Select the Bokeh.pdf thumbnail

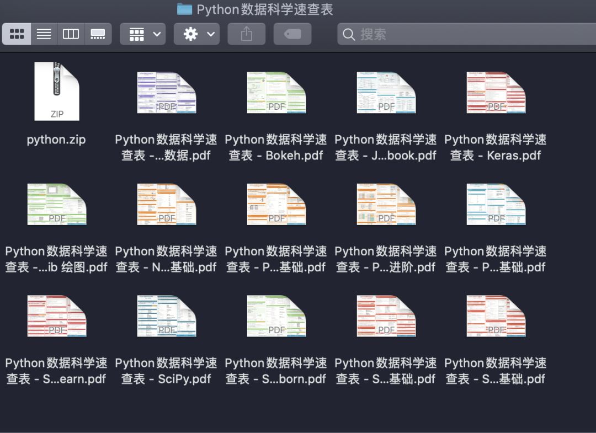pyautogui.click(x=276, y=92)
